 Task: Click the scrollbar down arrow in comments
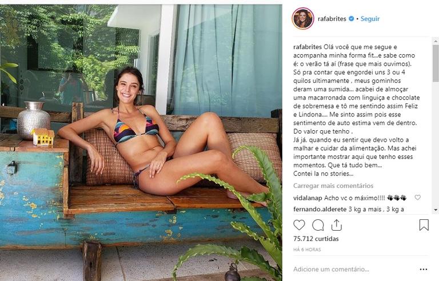(x=436, y=210)
